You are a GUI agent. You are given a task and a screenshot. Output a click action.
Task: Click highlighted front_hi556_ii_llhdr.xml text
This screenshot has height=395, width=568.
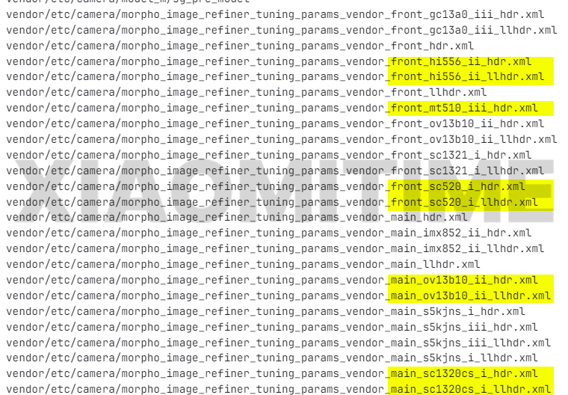(x=467, y=77)
